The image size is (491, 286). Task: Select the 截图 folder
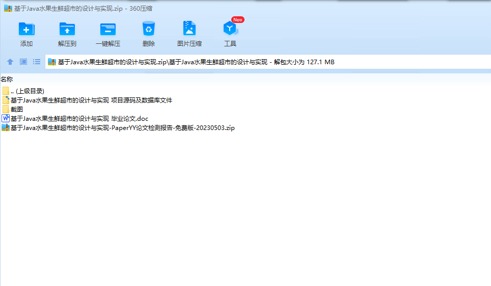click(x=13, y=109)
